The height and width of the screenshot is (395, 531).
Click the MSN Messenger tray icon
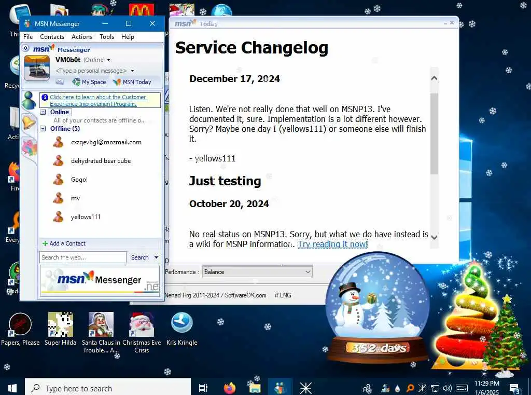click(x=385, y=388)
